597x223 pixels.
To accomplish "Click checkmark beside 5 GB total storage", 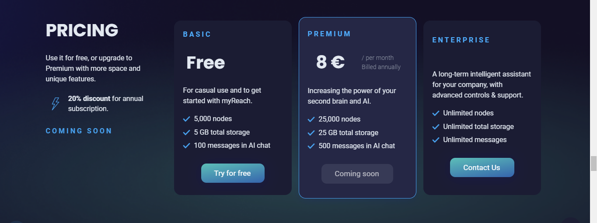I will pos(186,132).
